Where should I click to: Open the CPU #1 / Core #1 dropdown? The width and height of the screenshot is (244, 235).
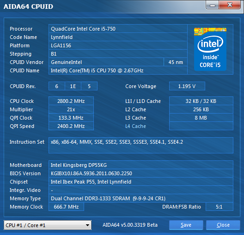[x=48, y=225]
